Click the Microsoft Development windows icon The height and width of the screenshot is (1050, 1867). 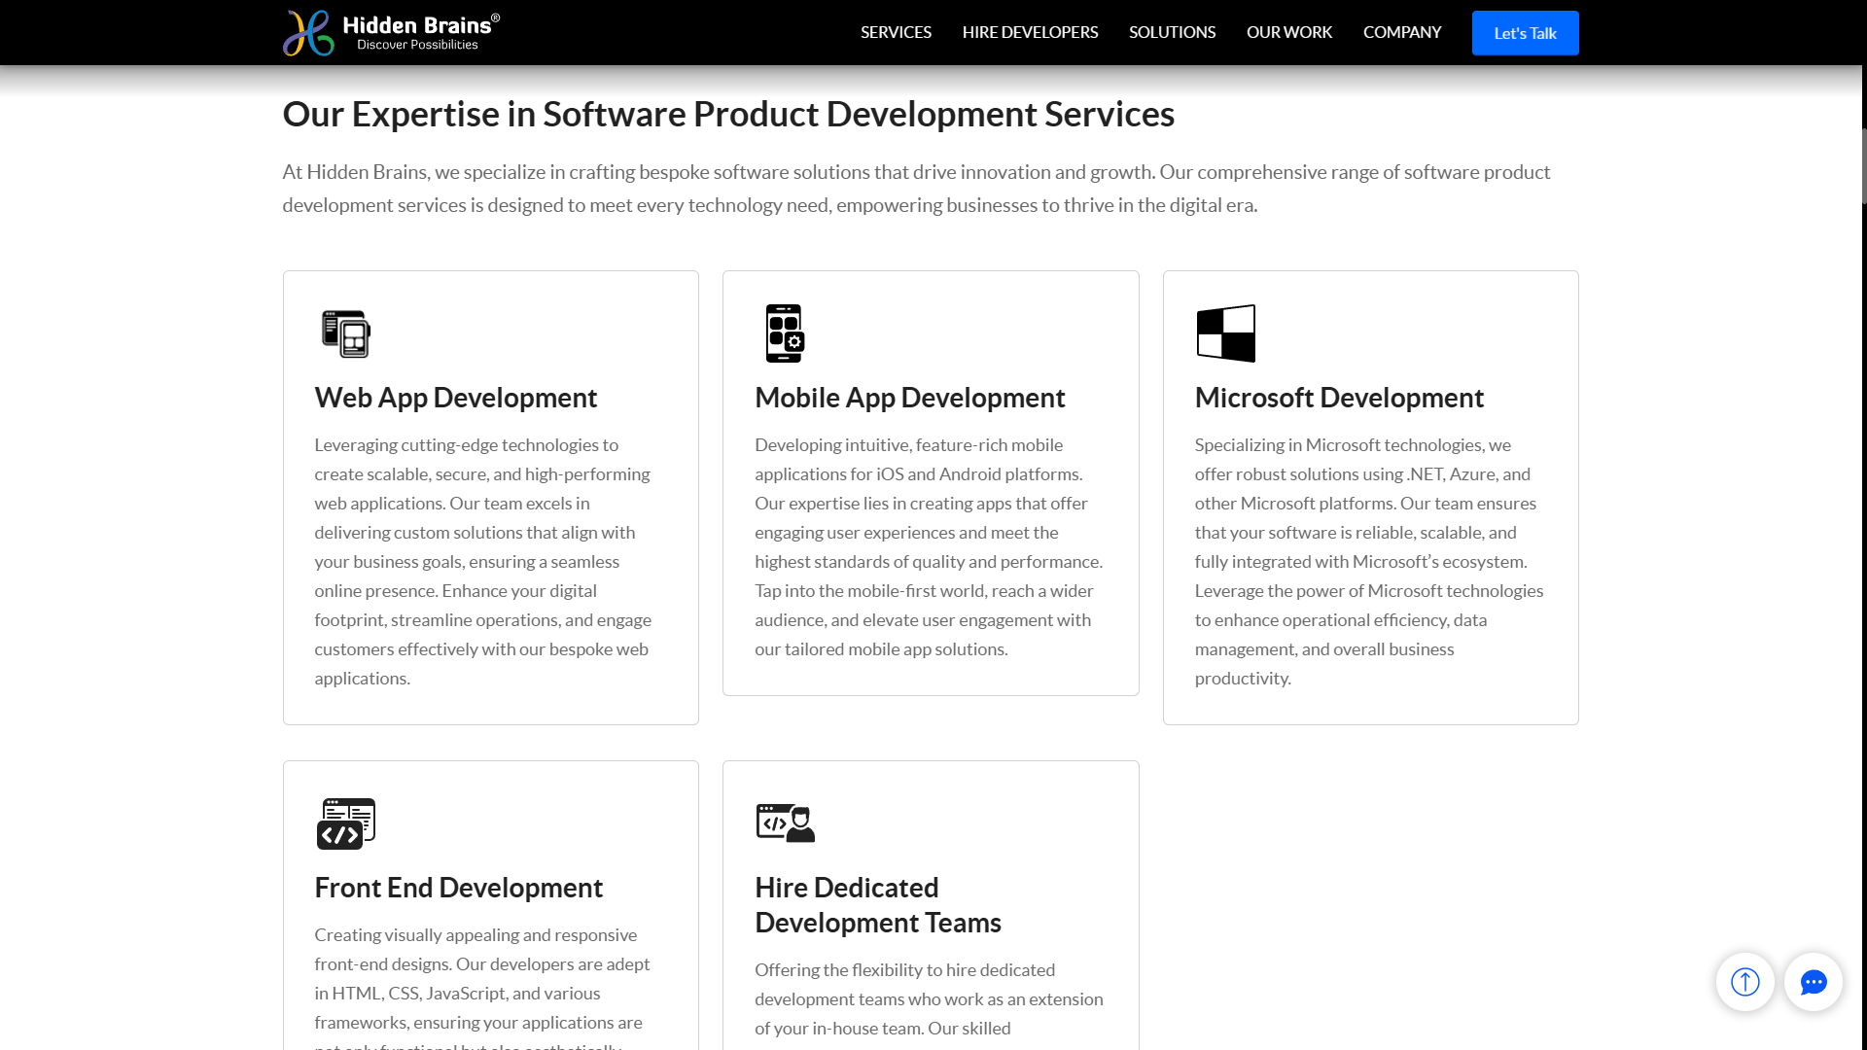point(1225,333)
